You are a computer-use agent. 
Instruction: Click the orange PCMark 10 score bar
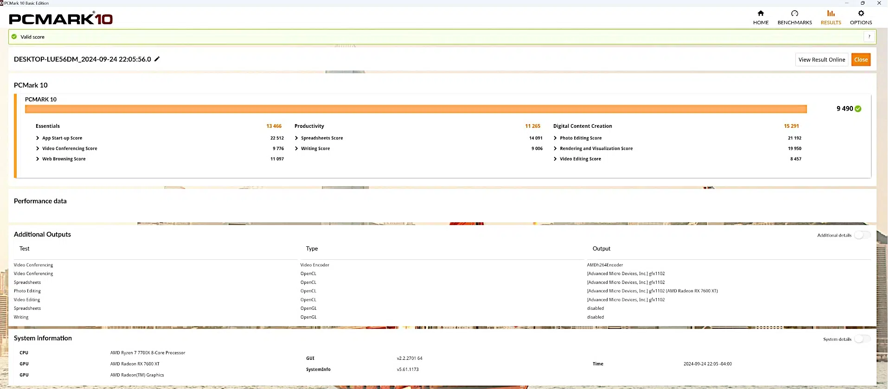click(x=416, y=109)
